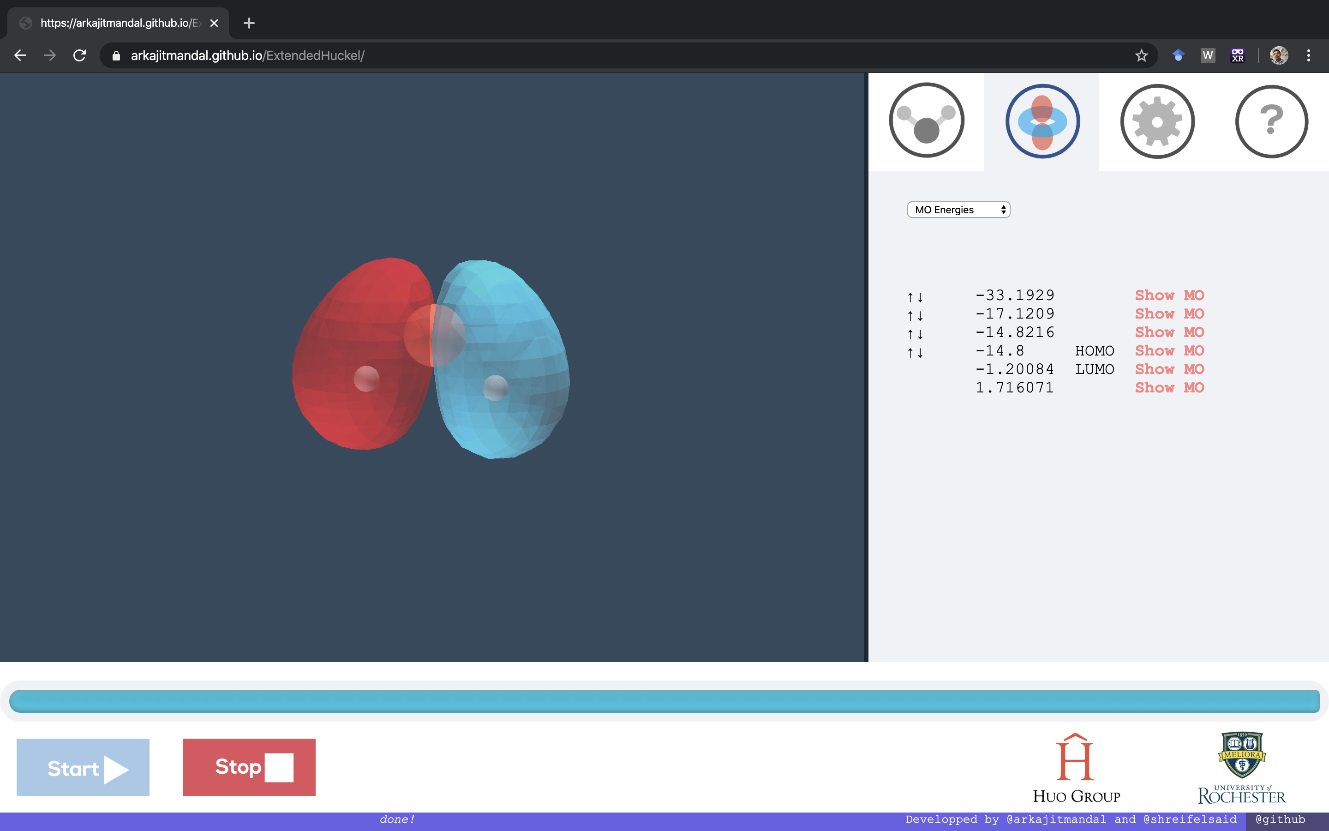Image resolution: width=1329 pixels, height=831 pixels.
Task: Open the molecule structure panel icon
Action: [926, 121]
